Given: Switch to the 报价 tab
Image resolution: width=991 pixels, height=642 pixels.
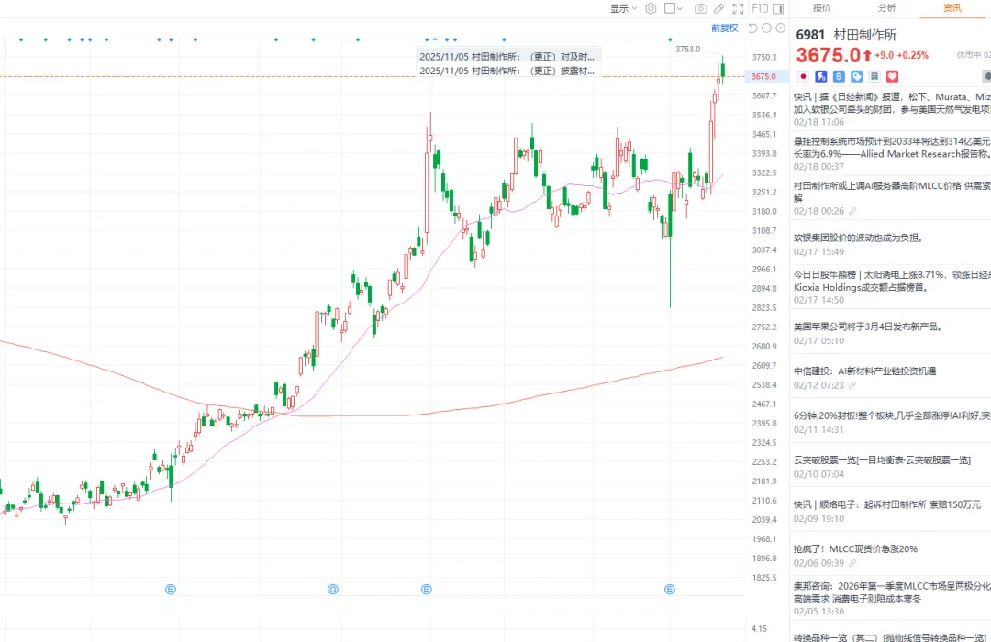Looking at the screenshot, I should [821, 7].
